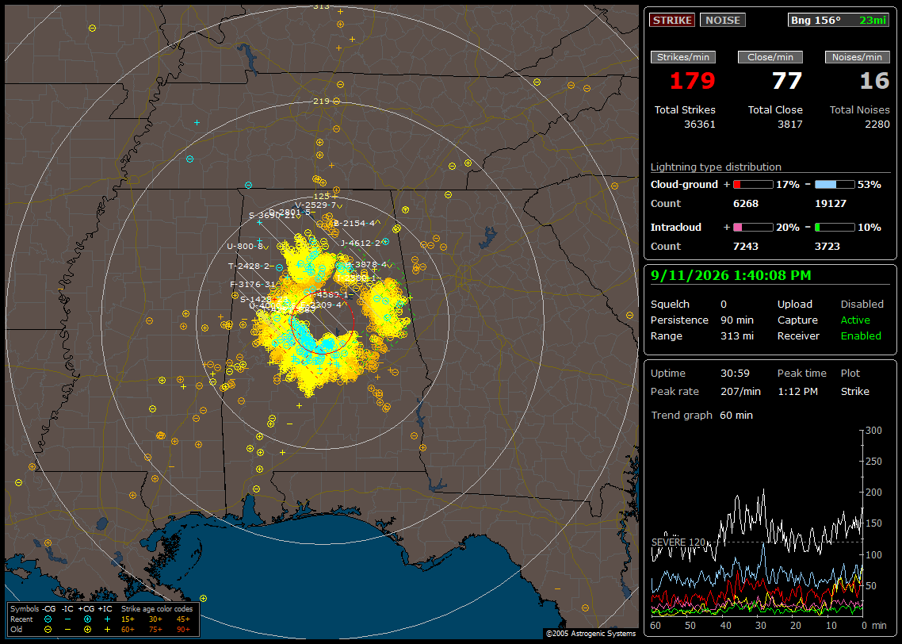Change the Persistence 90 min value

coord(737,320)
